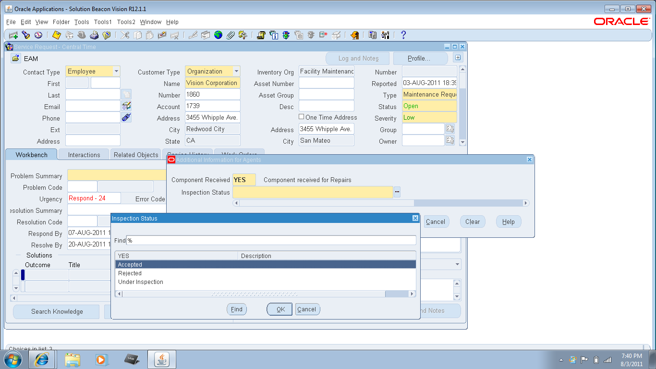Open the Tools menu
656x369 pixels.
(82, 22)
